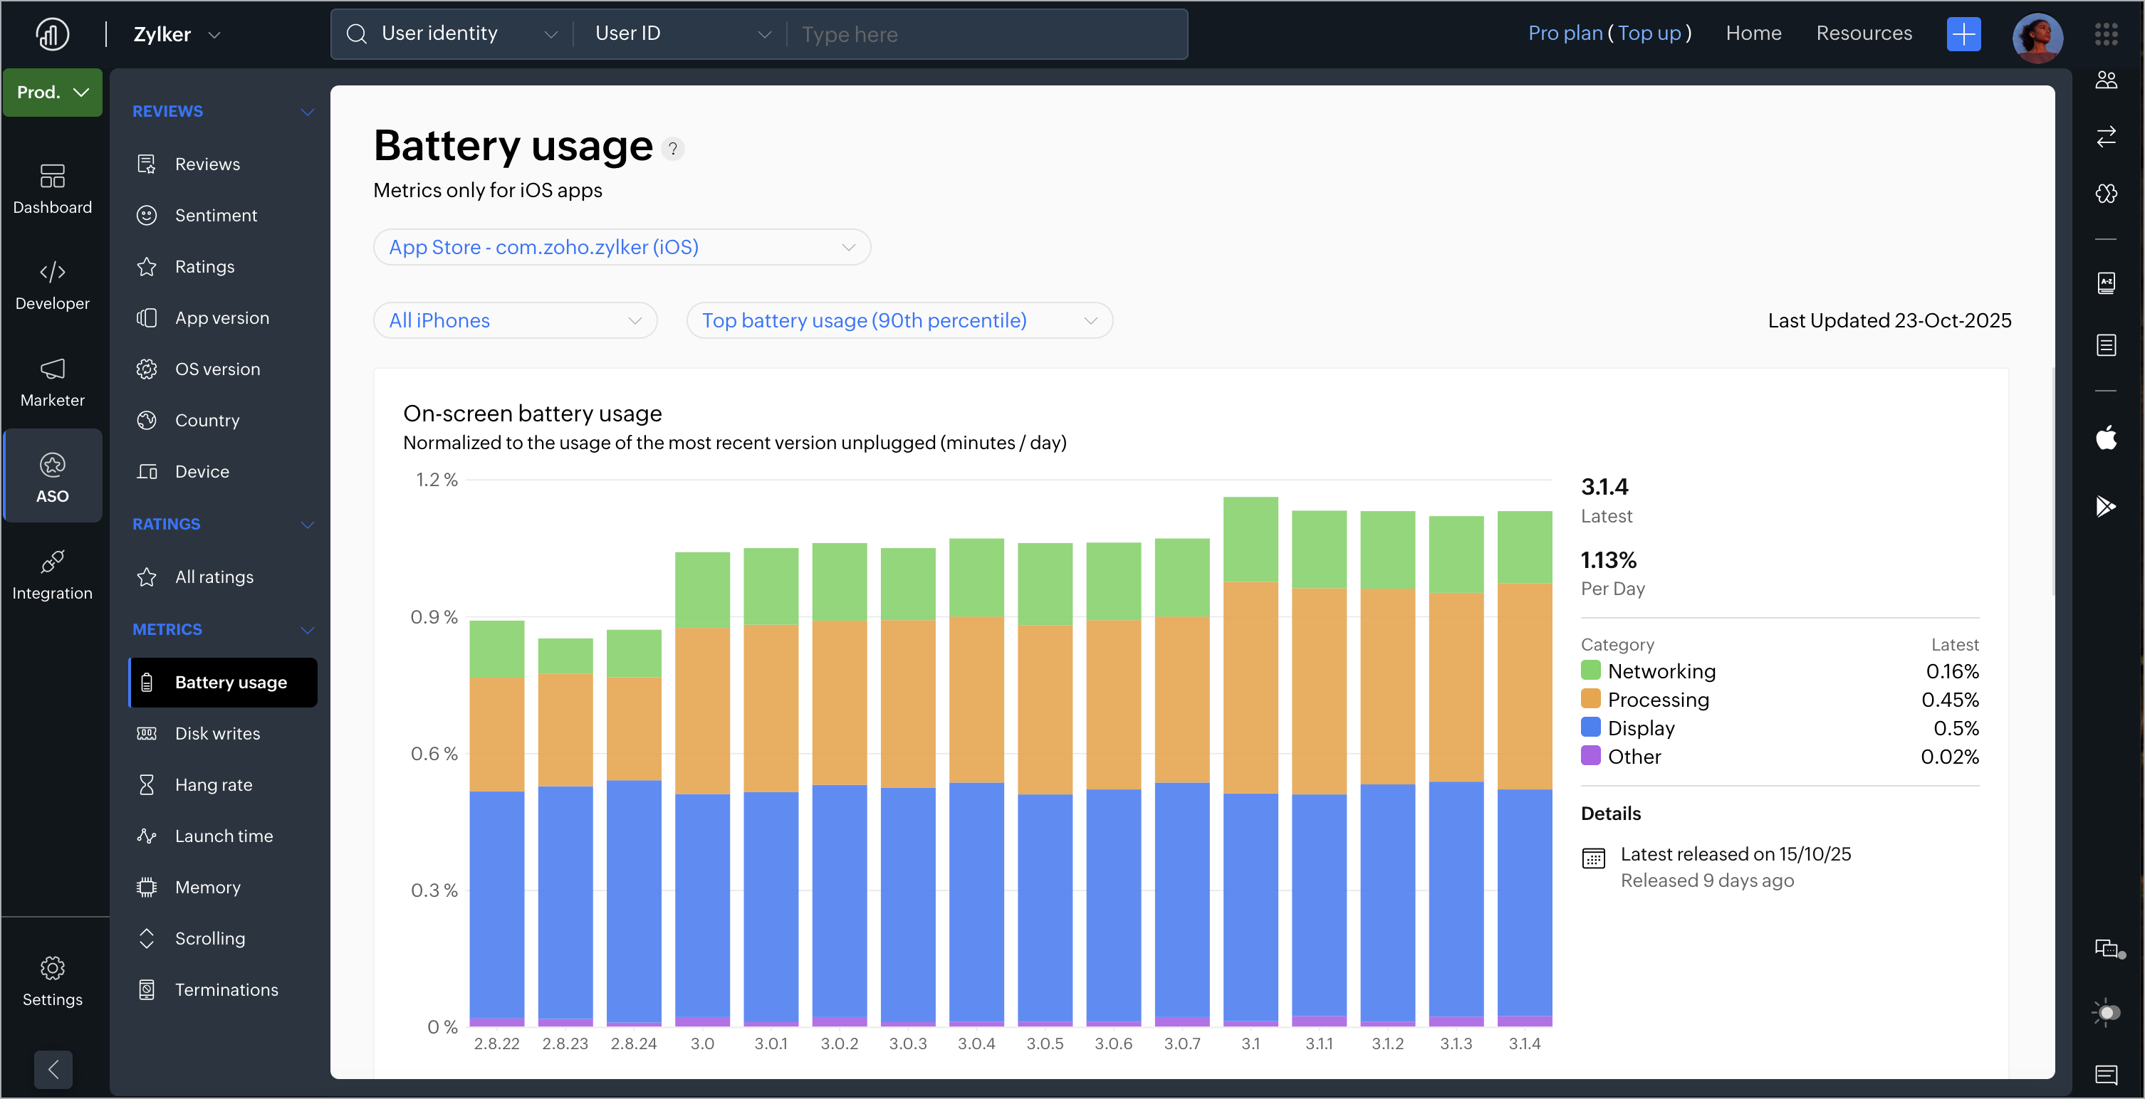Click the blue plus add button
The height and width of the screenshot is (1099, 2145).
pos(1963,34)
